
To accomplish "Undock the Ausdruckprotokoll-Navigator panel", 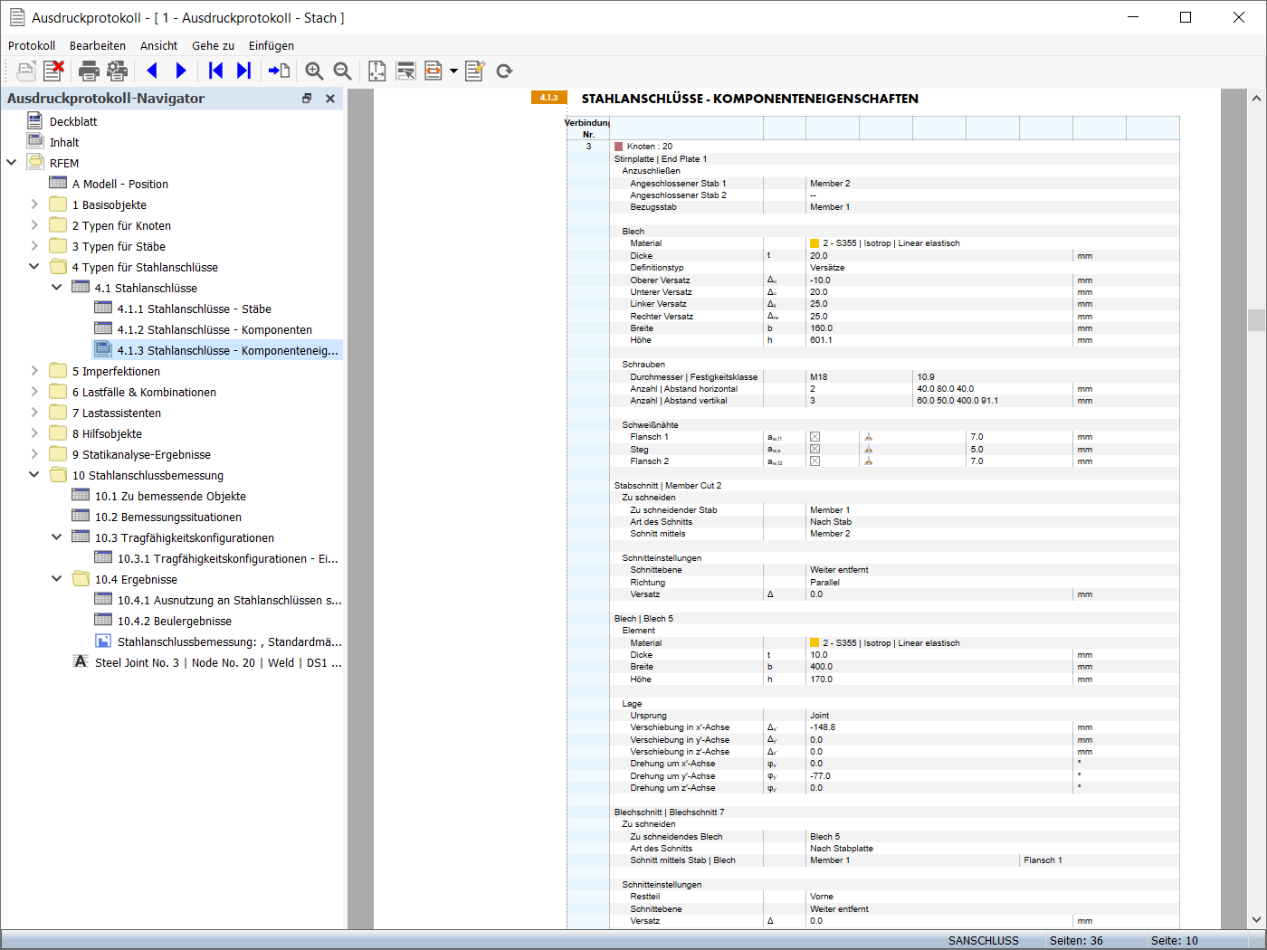I will tap(307, 99).
